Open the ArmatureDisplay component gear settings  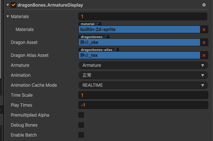coord(204,5)
